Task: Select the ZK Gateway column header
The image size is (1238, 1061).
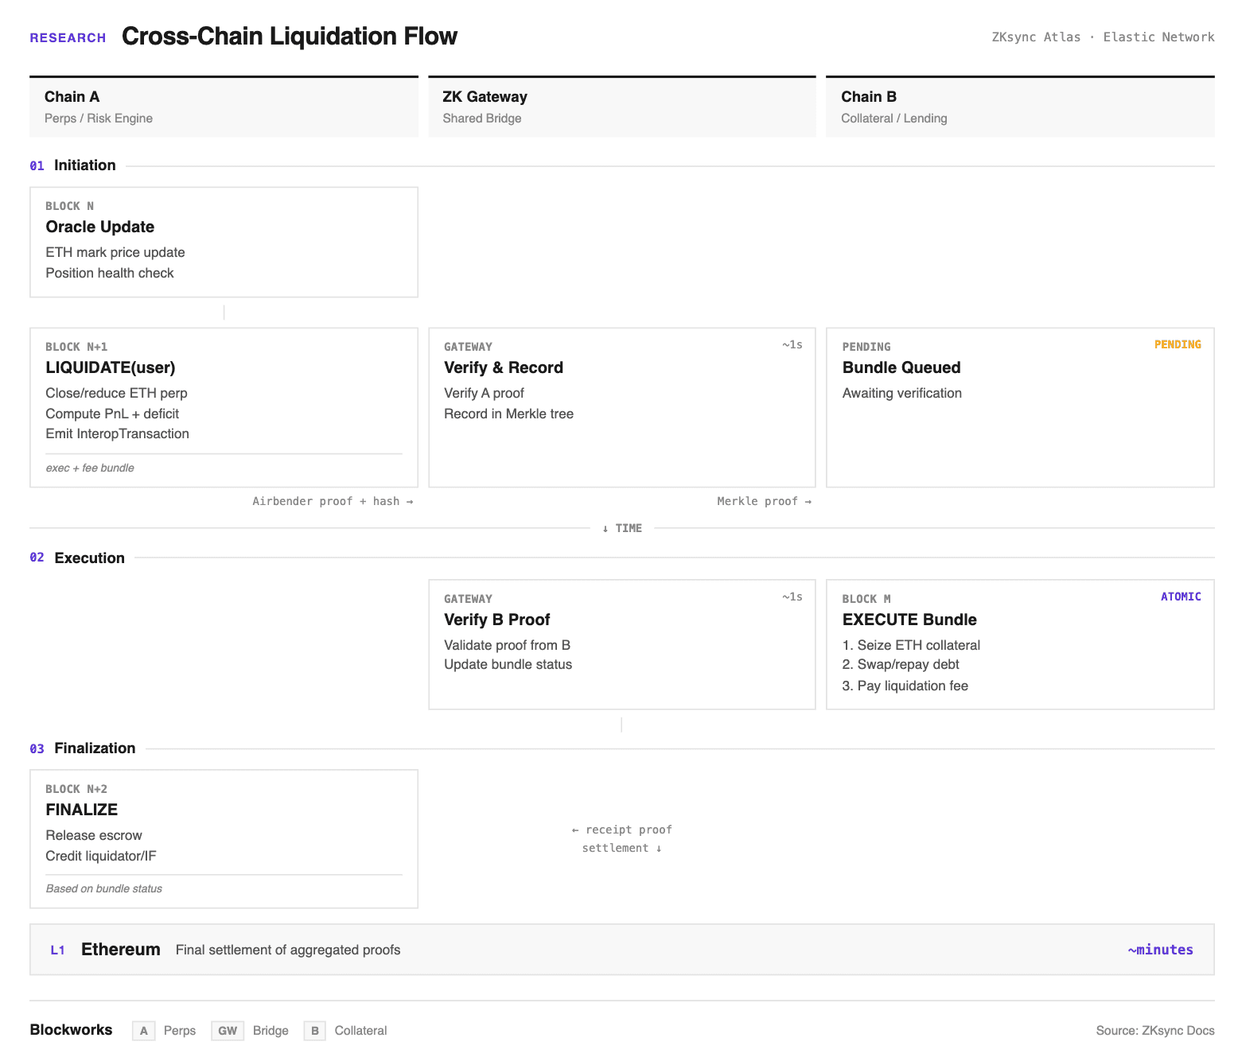Action: coord(621,107)
